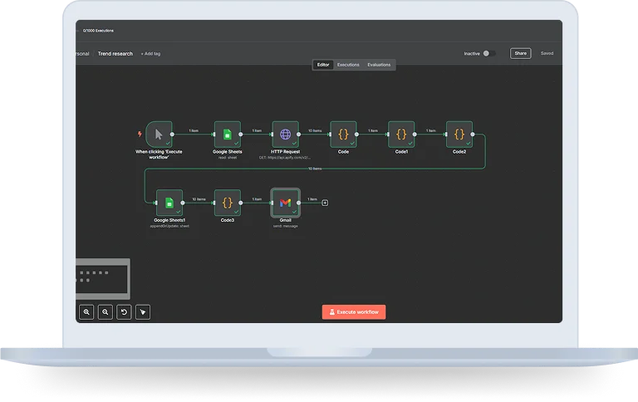Toggle the Inactive workflow switch

tap(488, 53)
